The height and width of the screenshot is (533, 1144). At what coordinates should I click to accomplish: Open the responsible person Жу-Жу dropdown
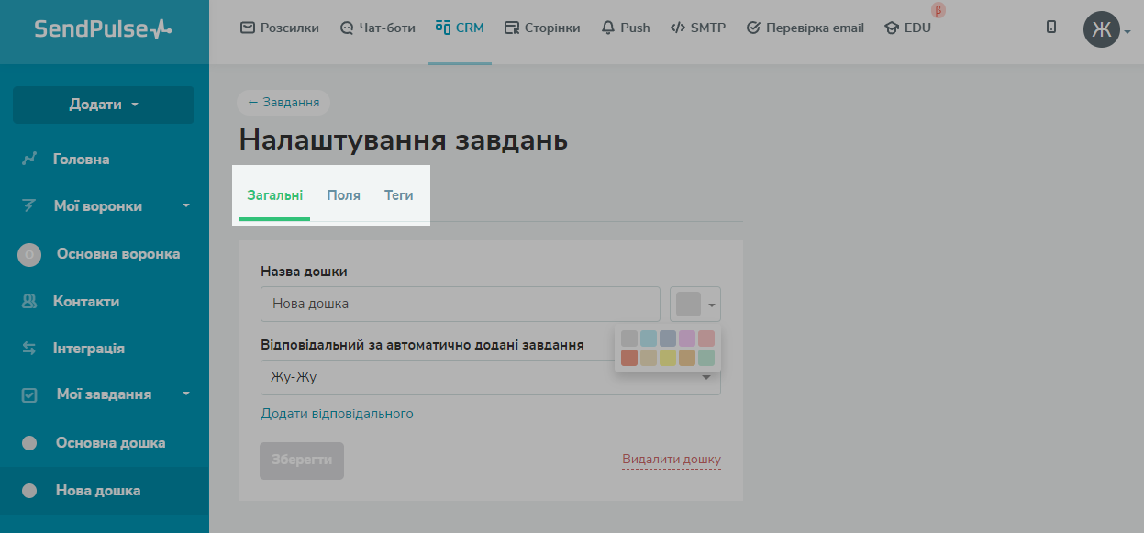click(x=491, y=377)
